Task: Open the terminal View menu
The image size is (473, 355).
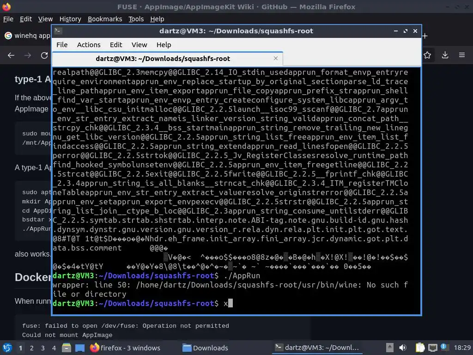Action: click(139, 45)
